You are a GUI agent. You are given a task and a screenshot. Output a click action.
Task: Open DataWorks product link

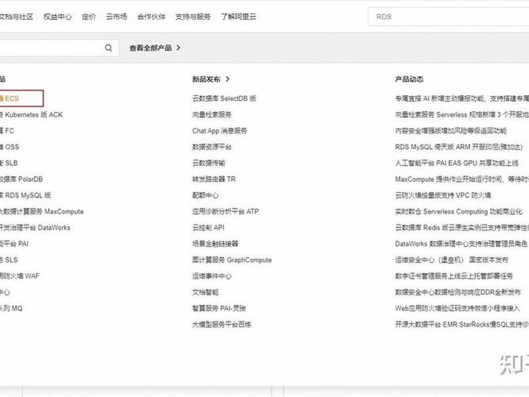coord(35,228)
